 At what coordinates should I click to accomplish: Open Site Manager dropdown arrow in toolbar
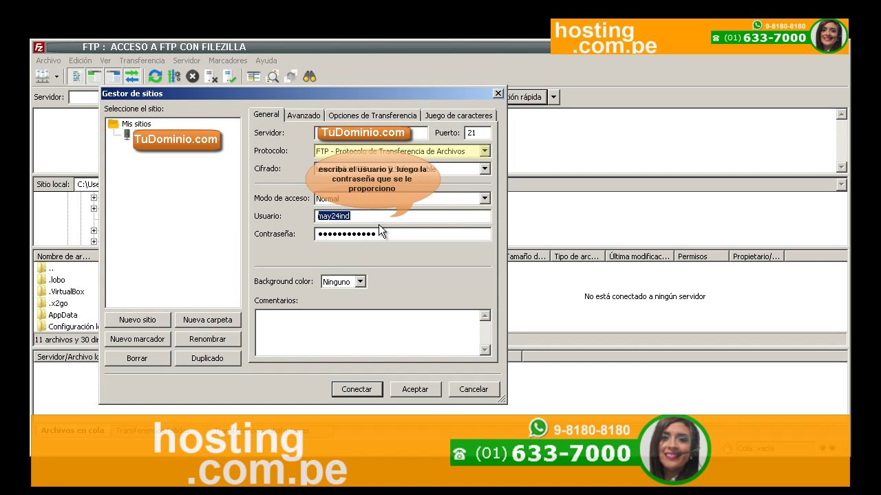[56, 76]
